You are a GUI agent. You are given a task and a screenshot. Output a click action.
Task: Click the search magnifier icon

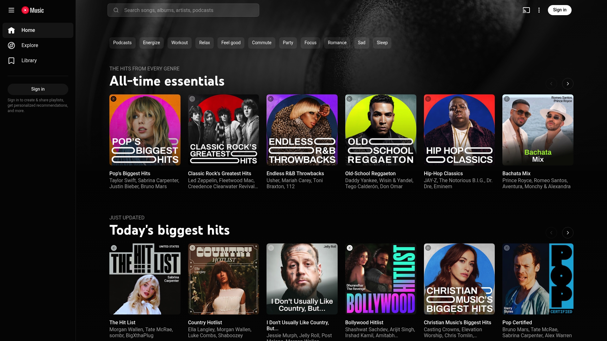(116, 10)
